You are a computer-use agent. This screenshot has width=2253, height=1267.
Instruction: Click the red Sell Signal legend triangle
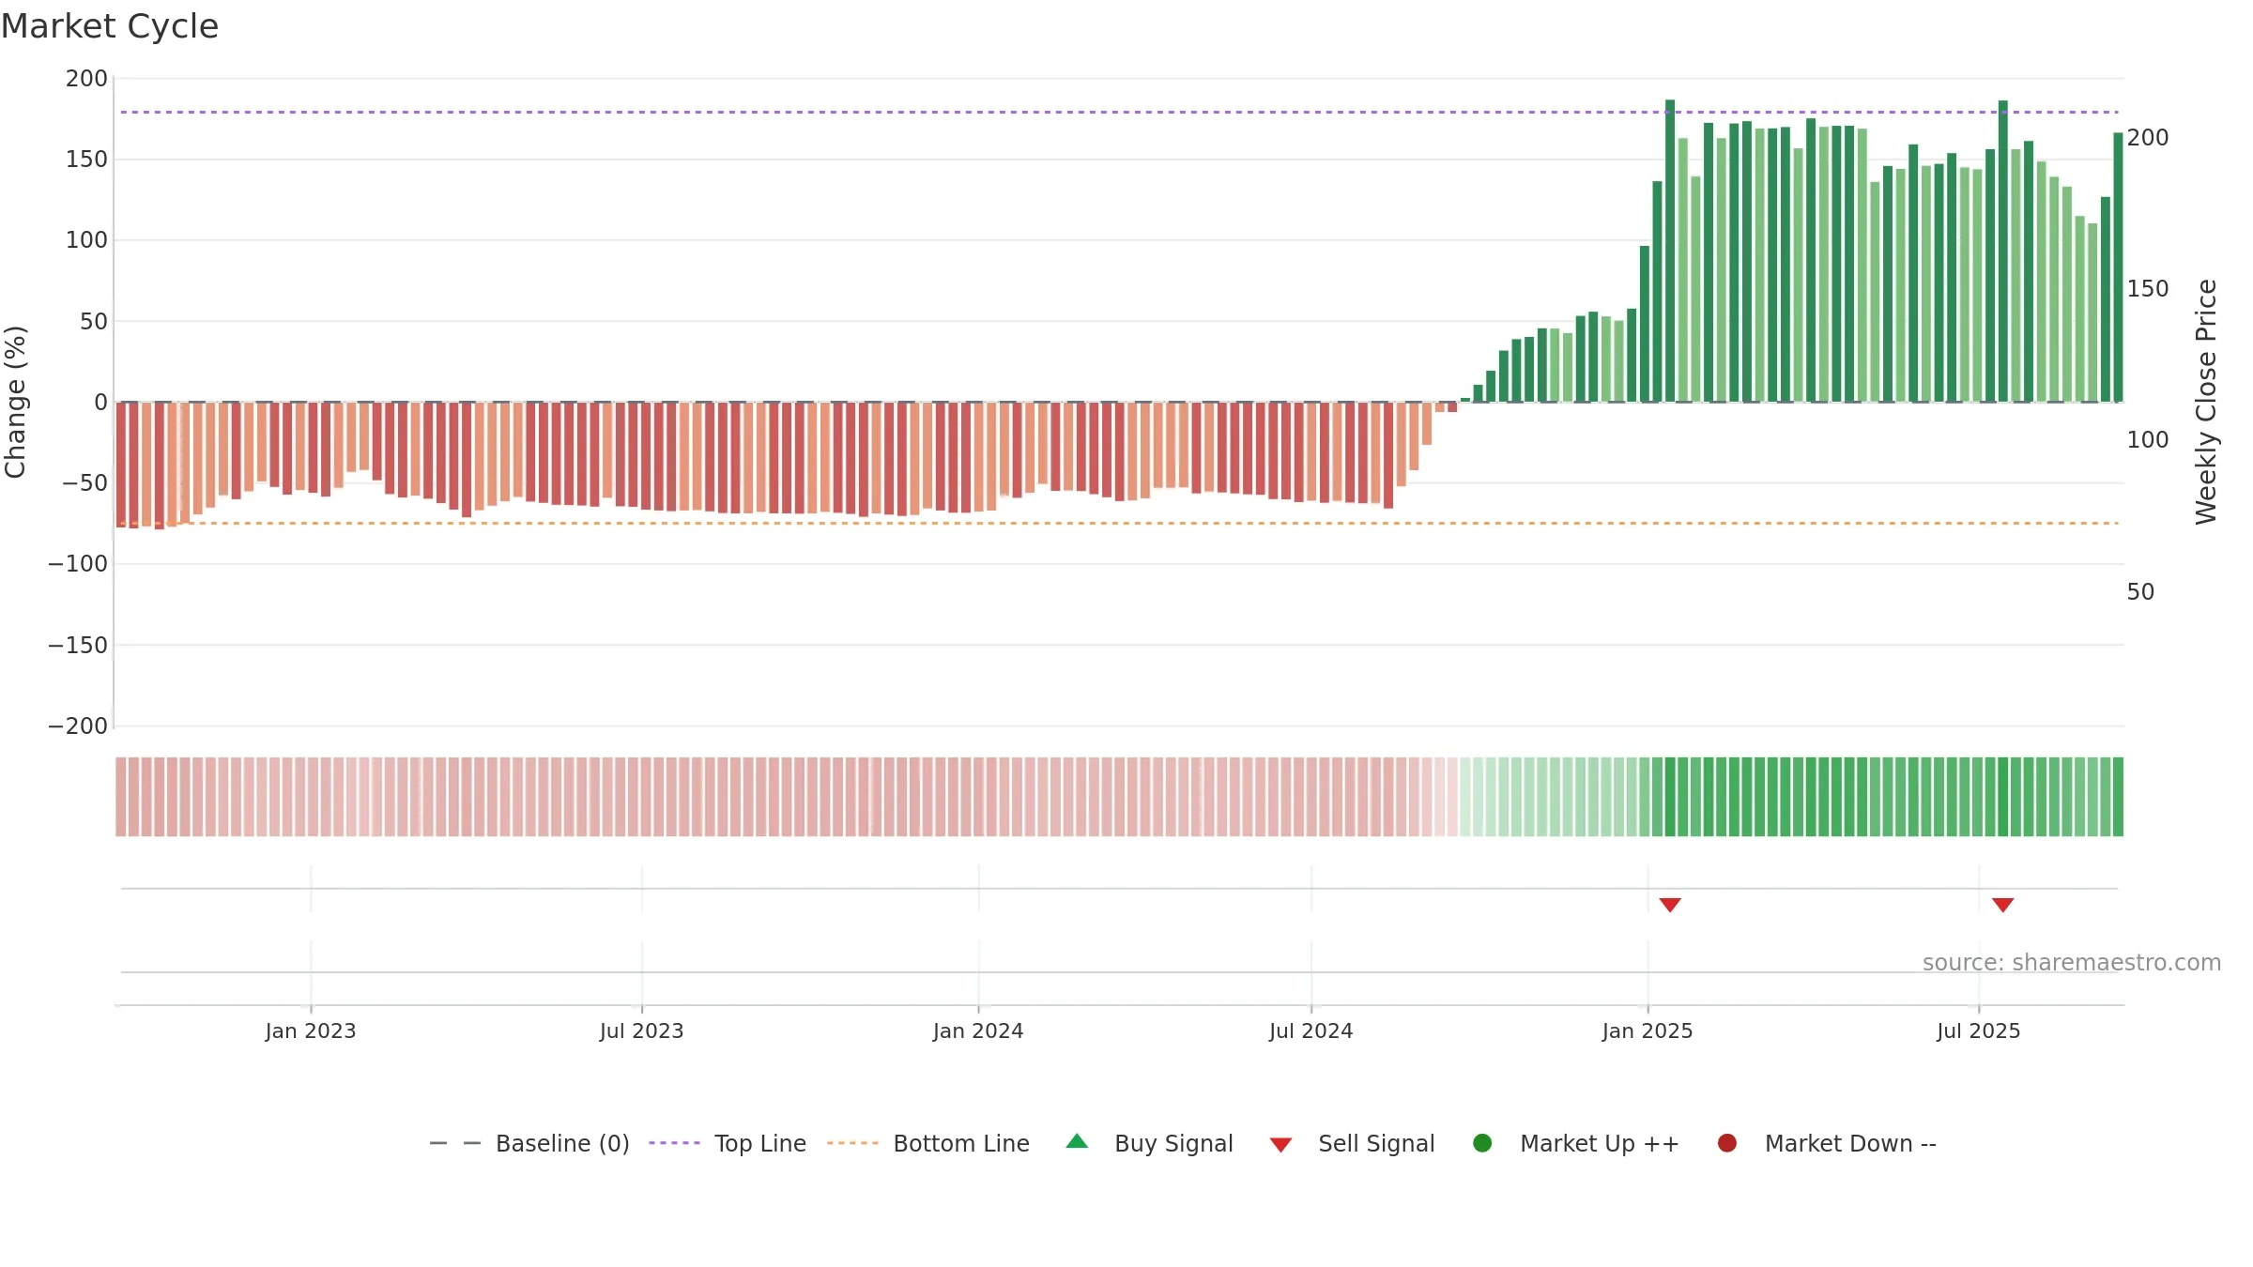pos(1280,1145)
